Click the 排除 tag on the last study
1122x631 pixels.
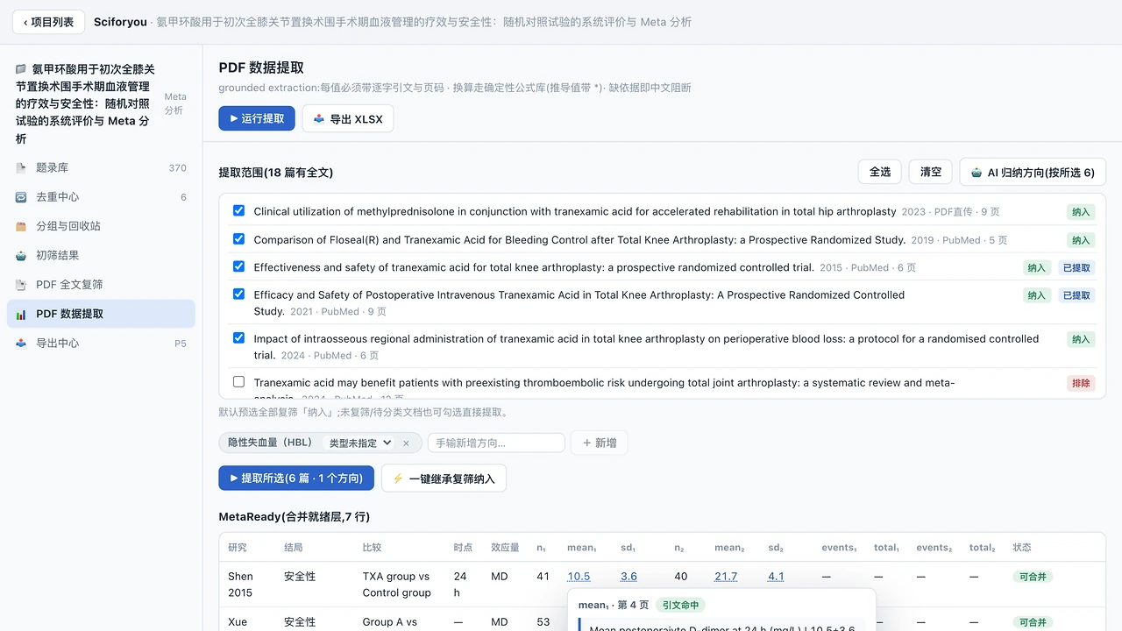(x=1081, y=383)
